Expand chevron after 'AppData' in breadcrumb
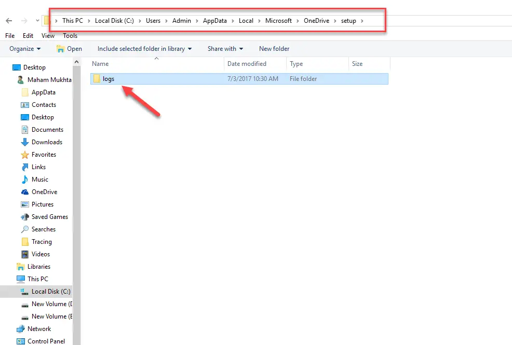This screenshot has width=512, height=345. point(233,21)
